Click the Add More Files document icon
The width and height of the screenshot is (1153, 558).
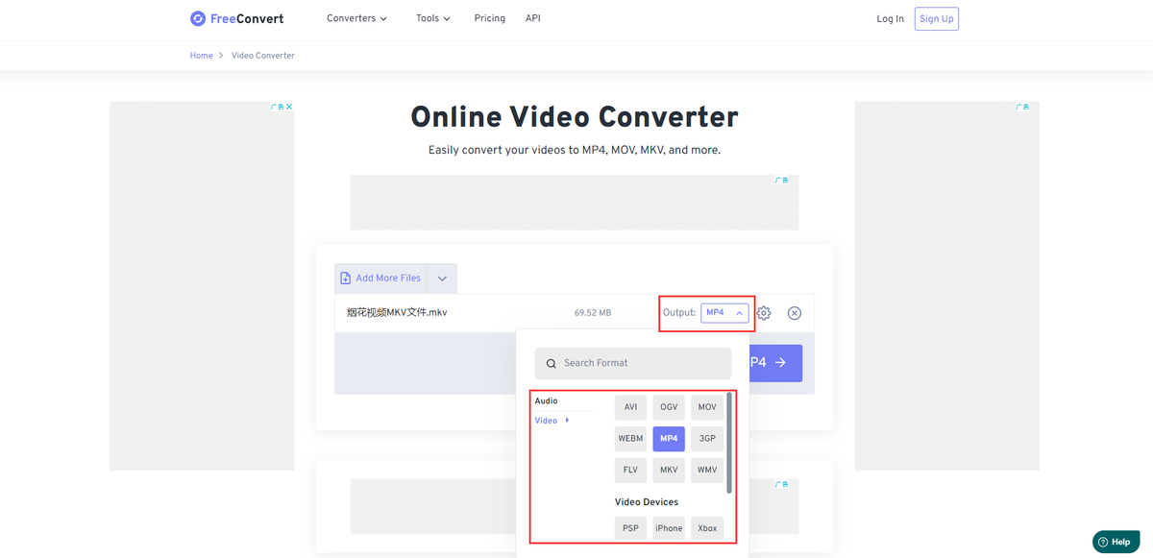coord(346,279)
